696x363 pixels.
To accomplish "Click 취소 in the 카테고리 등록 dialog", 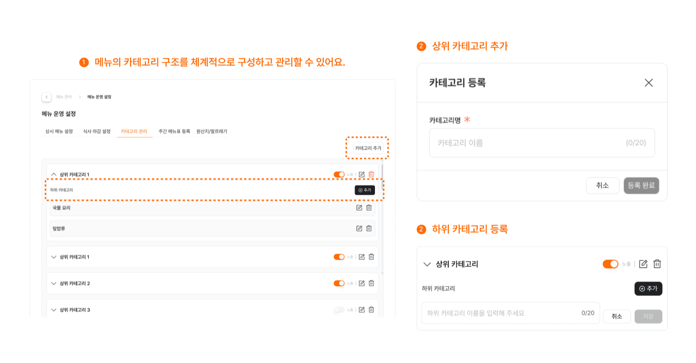I will (x=602, y=186).
